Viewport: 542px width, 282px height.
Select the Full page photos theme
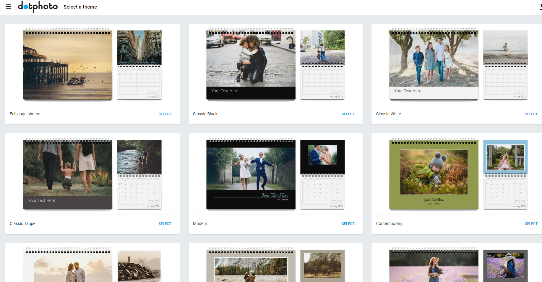pyautogui.click(x=165, y=114)
